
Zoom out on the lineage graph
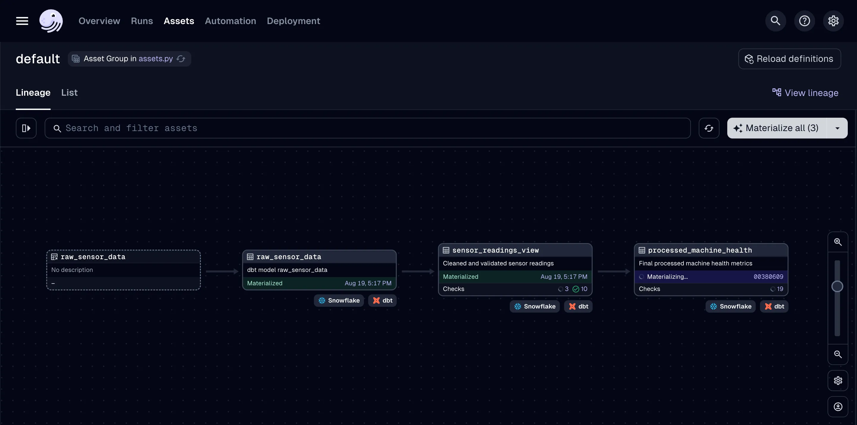[838, 354]
